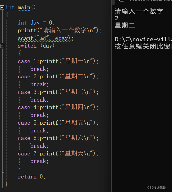Click the 'int day = 0;' line
Viewport: 172px width, 192px height.
(36, 23)
